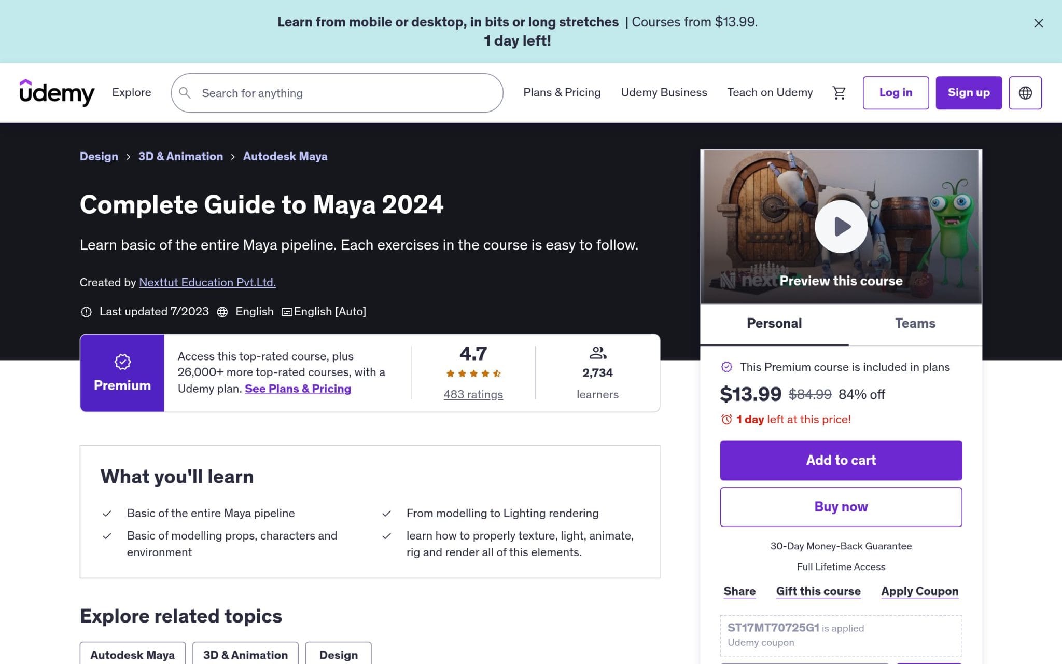Click the search magnifier icon
This screenshot has height=664, width=1062.
(x=185, y=93)
